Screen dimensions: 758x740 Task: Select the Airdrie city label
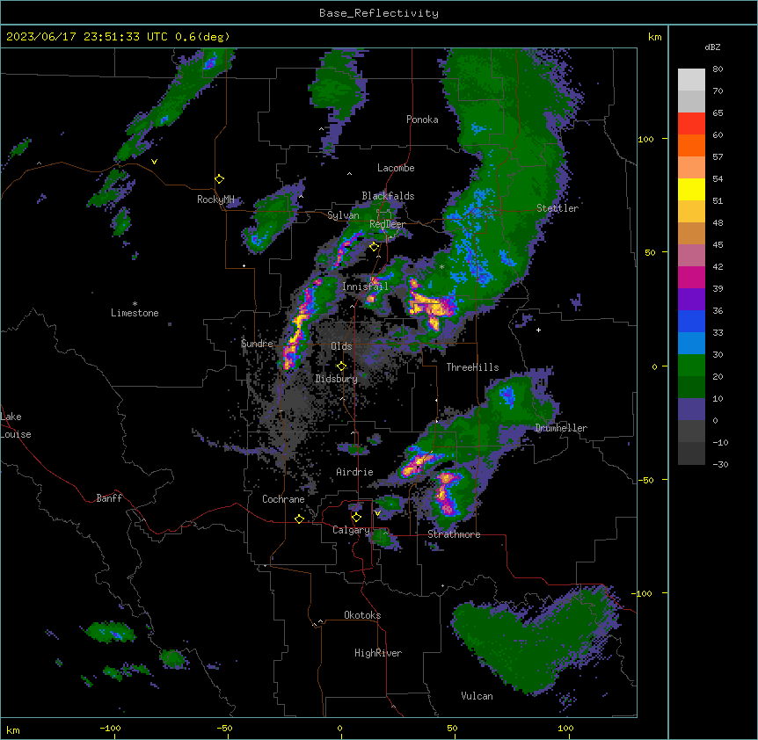(355, 472)
